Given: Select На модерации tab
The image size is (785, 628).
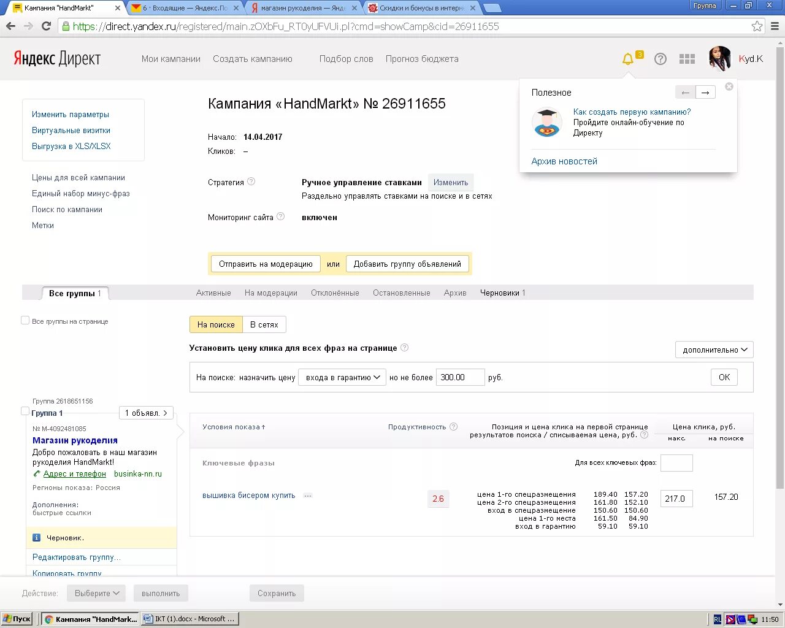Looking at the screenshot, I should point(271,293).
